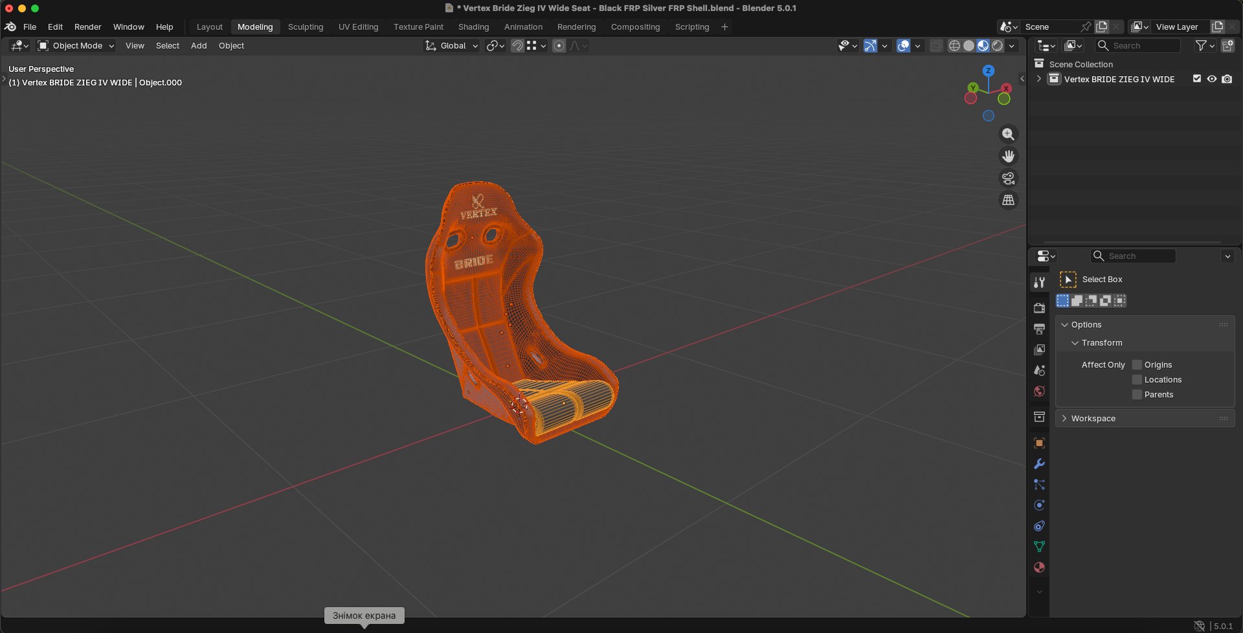Image resolution: width=1243 pixels, height=633 pixels.
Task: Uncheck Vertex BRIDE ZIEG IV WIDE collection checkbox
Action: click(1197, 79)
